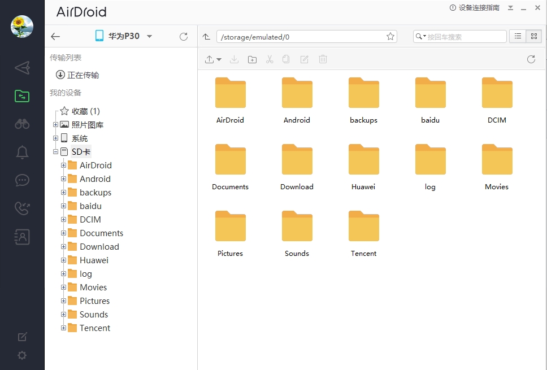Open the send/transfer paper plane icon
Image resolution: width=547 pixels, height=370 pixels.
(x=22, y=68)
